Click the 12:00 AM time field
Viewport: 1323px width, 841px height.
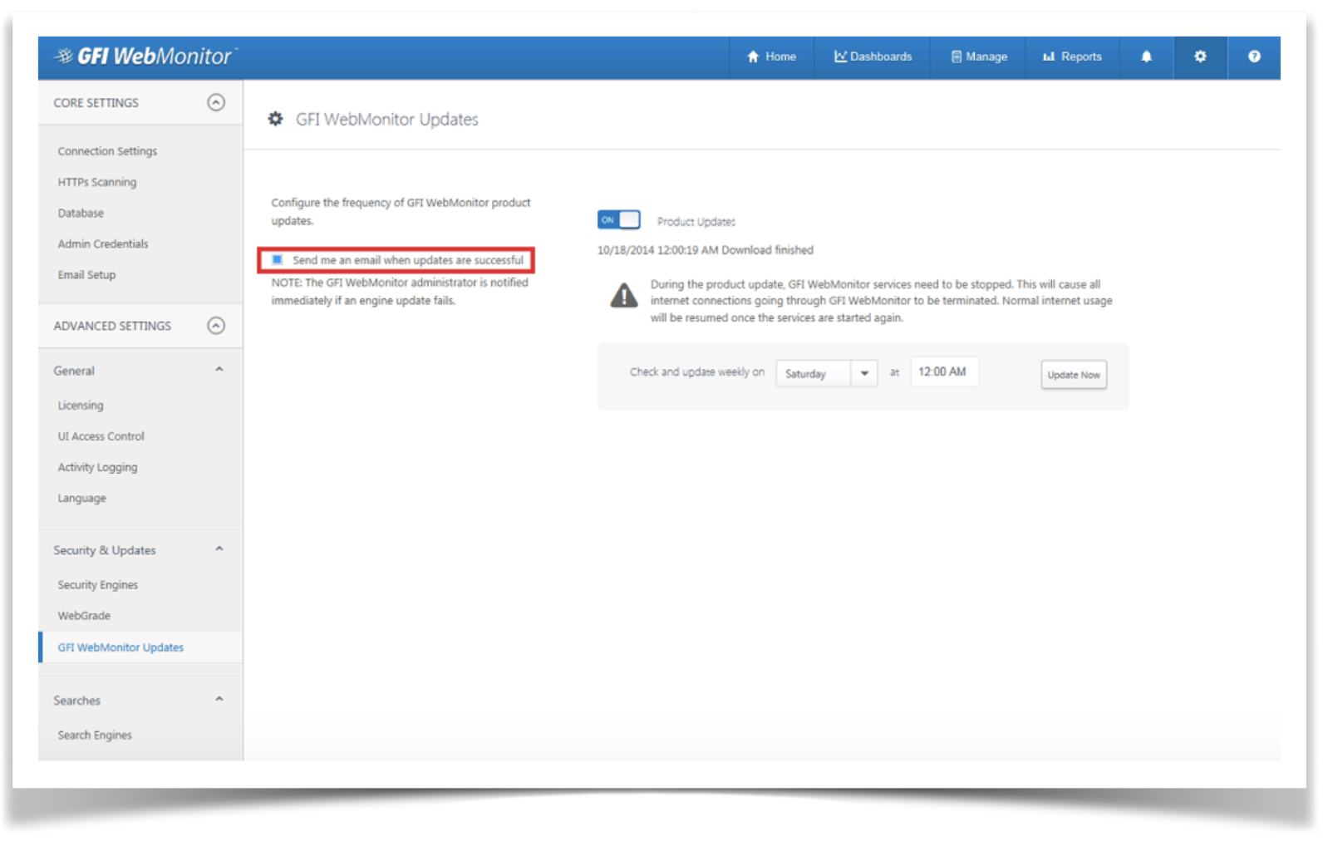[x=944, y=371]
